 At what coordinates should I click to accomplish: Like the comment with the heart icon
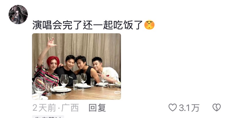[x=173, y=107]
